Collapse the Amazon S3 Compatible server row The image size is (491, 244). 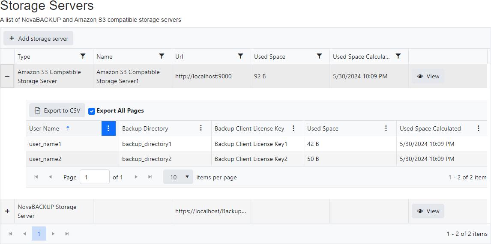pos(7,76)
